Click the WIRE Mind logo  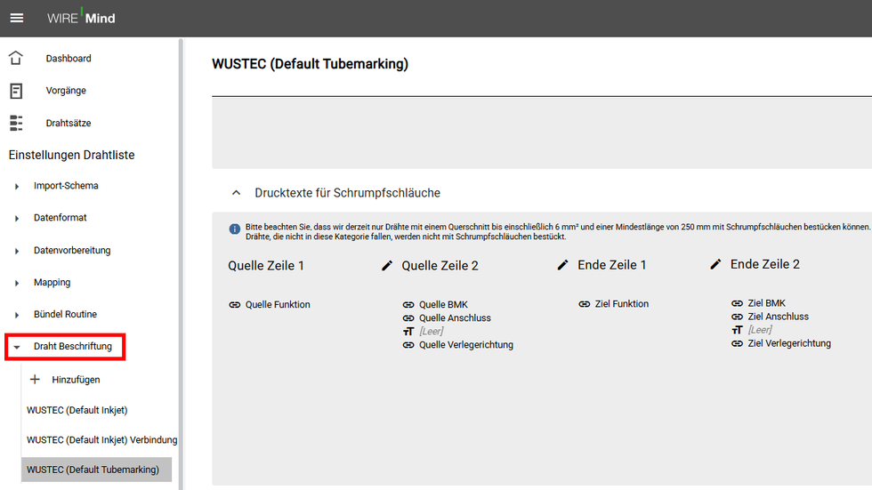[x=81, y=18]
